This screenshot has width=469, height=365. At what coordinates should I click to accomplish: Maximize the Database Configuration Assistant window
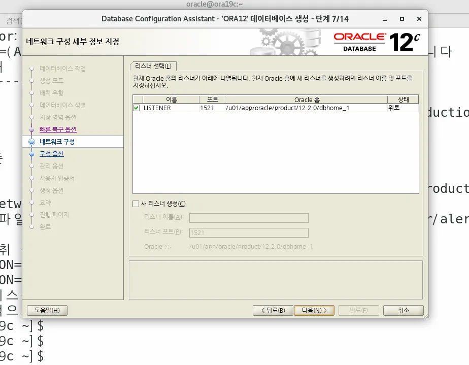click(402, 19)
